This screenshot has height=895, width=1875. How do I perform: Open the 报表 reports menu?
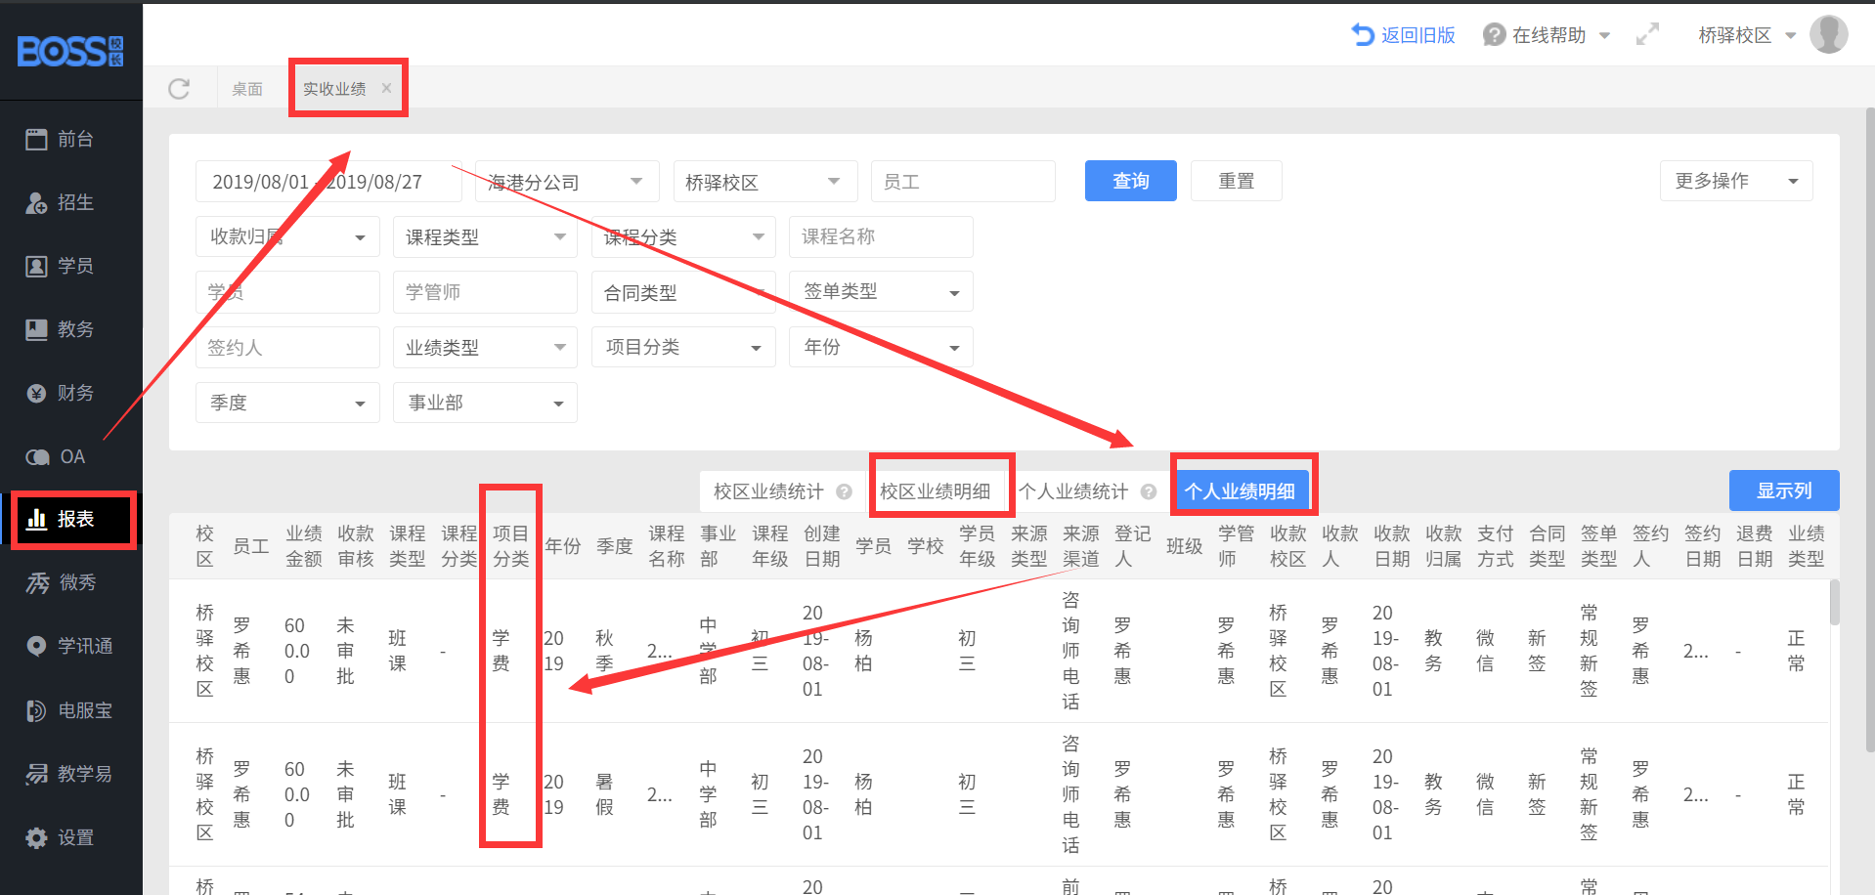point(71,519)
